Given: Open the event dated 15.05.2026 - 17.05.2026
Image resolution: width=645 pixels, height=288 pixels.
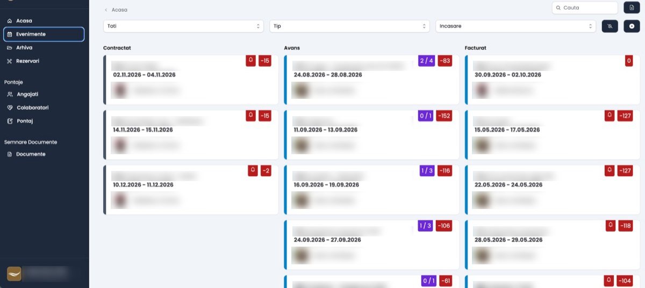Looking at the screenshot, I should coord(552,134).
